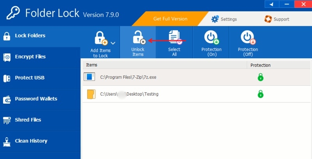Select row C:\Program Files\7-Zip\7z.exe
312x159 pixels.
point(197,77)
